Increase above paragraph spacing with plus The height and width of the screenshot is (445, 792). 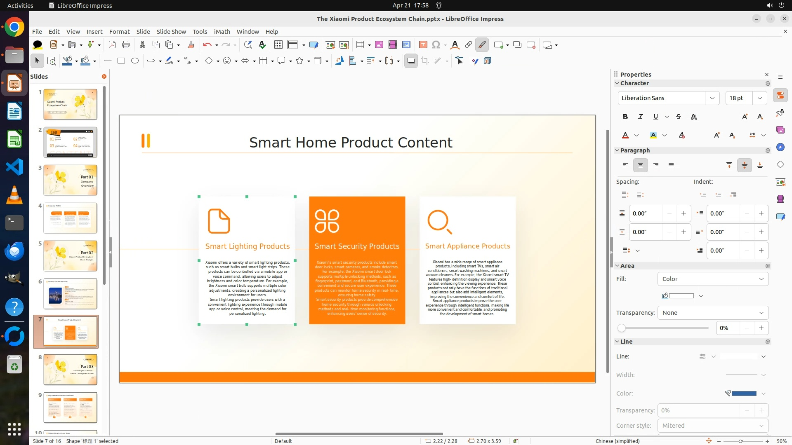(684, 213)
